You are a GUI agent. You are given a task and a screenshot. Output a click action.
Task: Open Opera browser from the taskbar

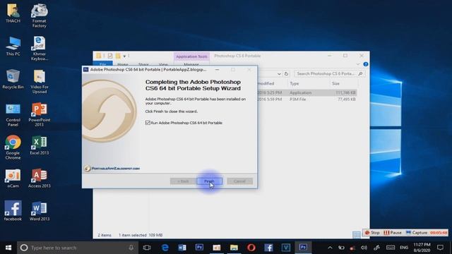[251, 248]
